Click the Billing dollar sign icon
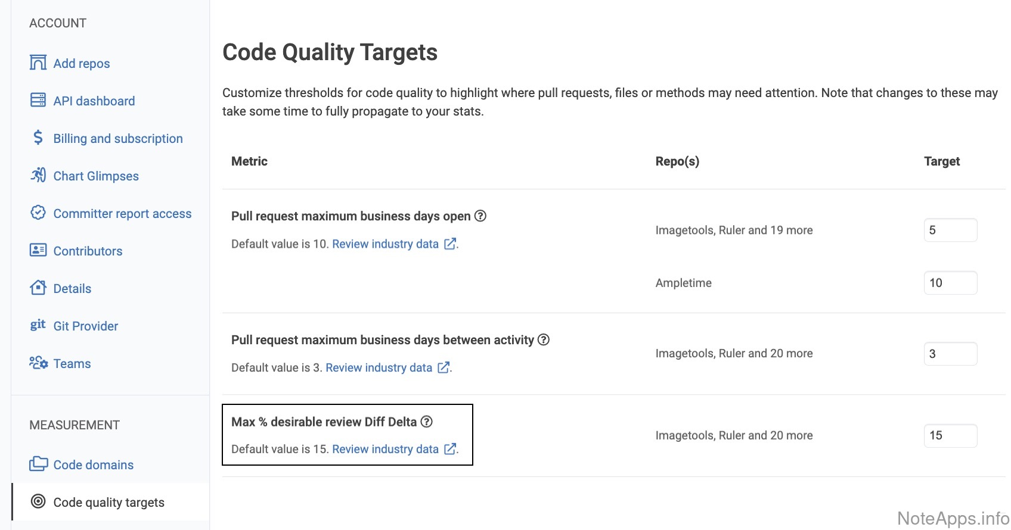 (38, 138)
